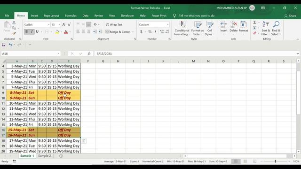Click the Delete cells icon
This screenshot has width=301, height=169.
point(233,24)
